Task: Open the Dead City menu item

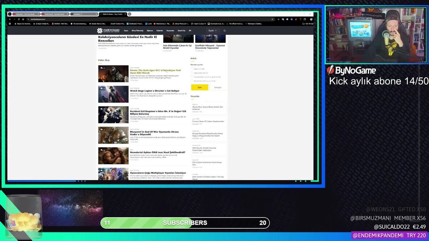Action: pyautogui.click(x=181, y=30)
